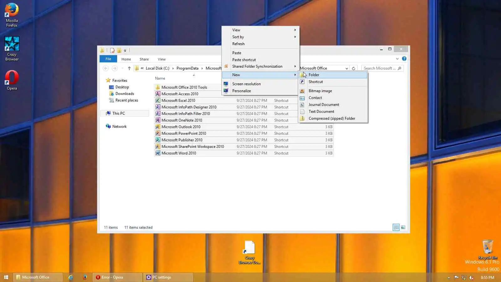The image size is (501, 282).
Task: Choose Refresh from the context menu
Action: pos(261,44)
